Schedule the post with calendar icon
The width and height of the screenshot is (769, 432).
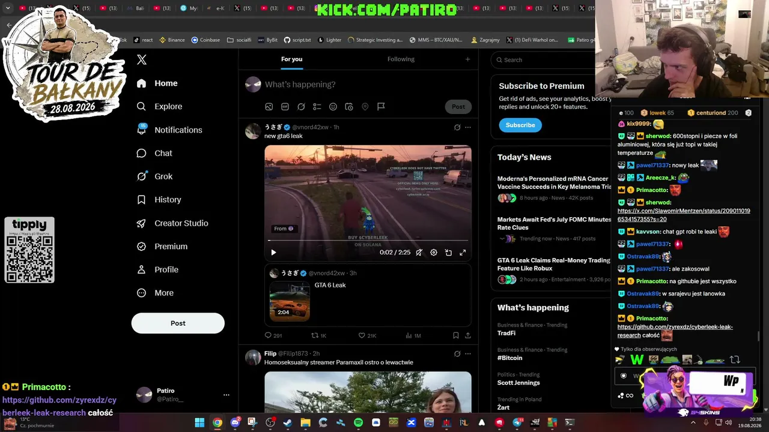[349, 107]
